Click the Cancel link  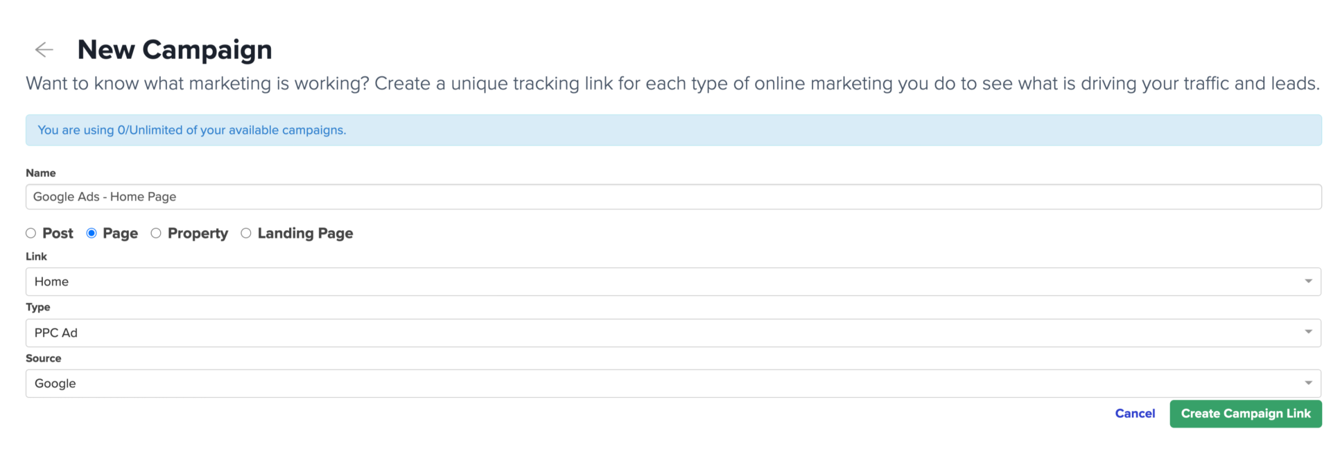tap(1135, 414)
